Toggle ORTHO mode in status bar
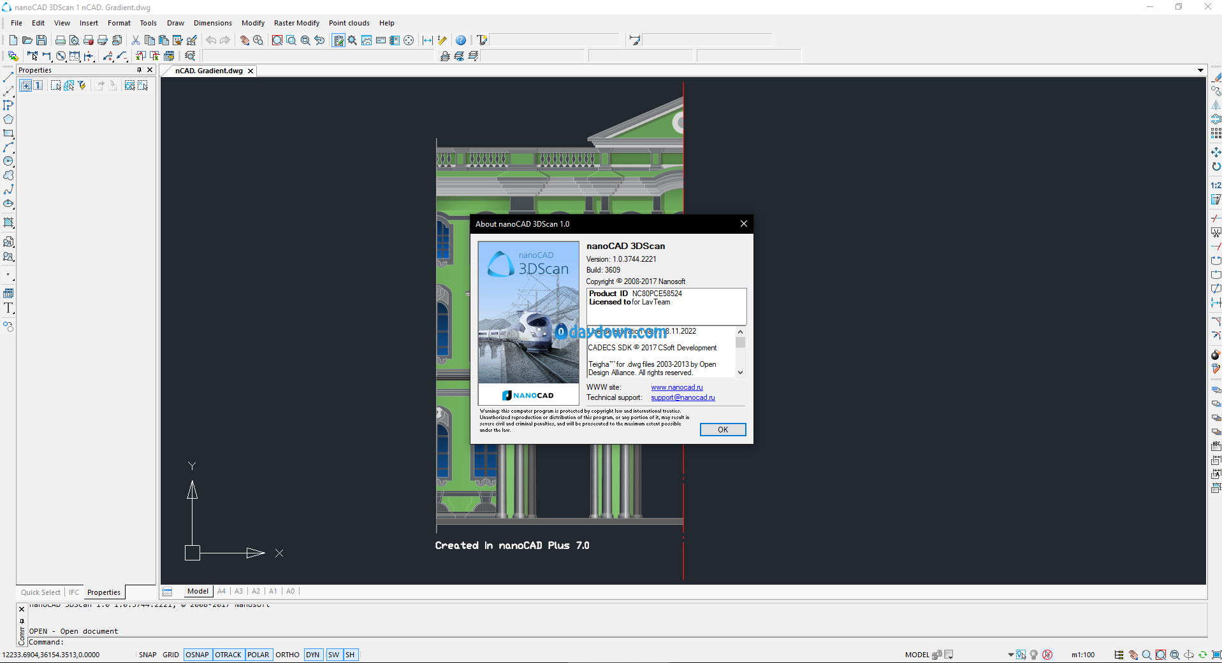 (287, 655)
